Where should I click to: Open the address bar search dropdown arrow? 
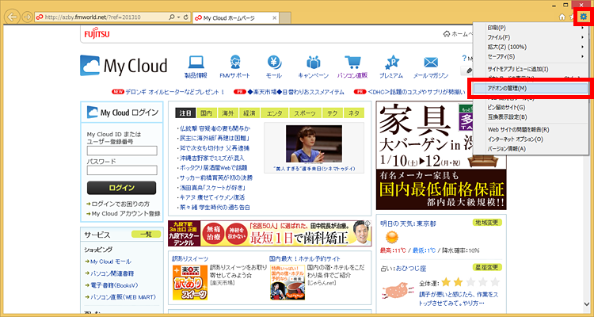pos(178,17)
